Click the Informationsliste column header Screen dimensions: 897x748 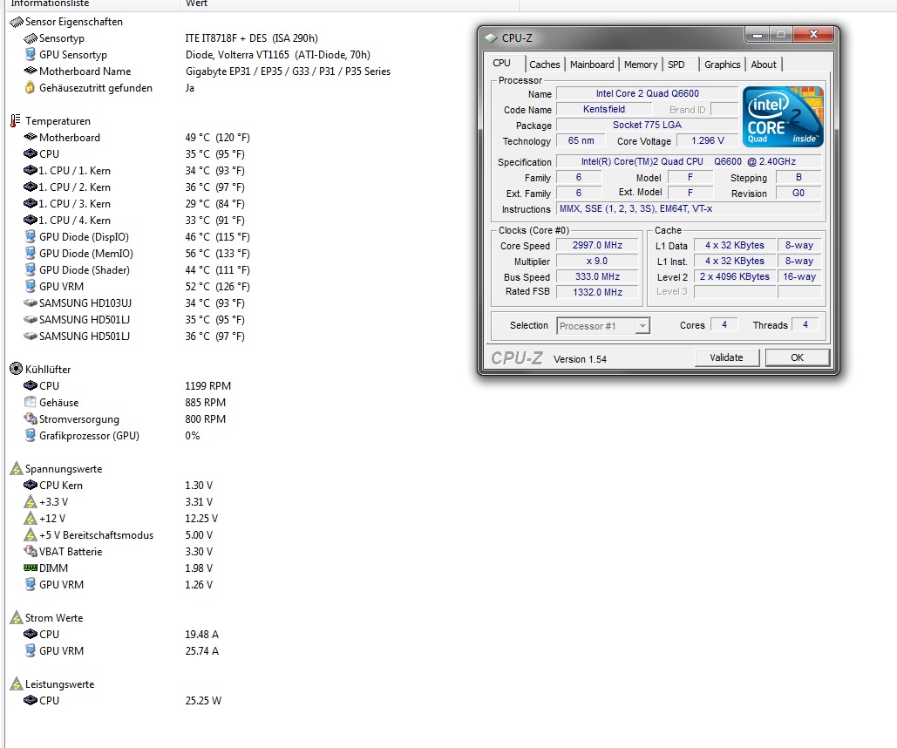(x=92, y=4)
